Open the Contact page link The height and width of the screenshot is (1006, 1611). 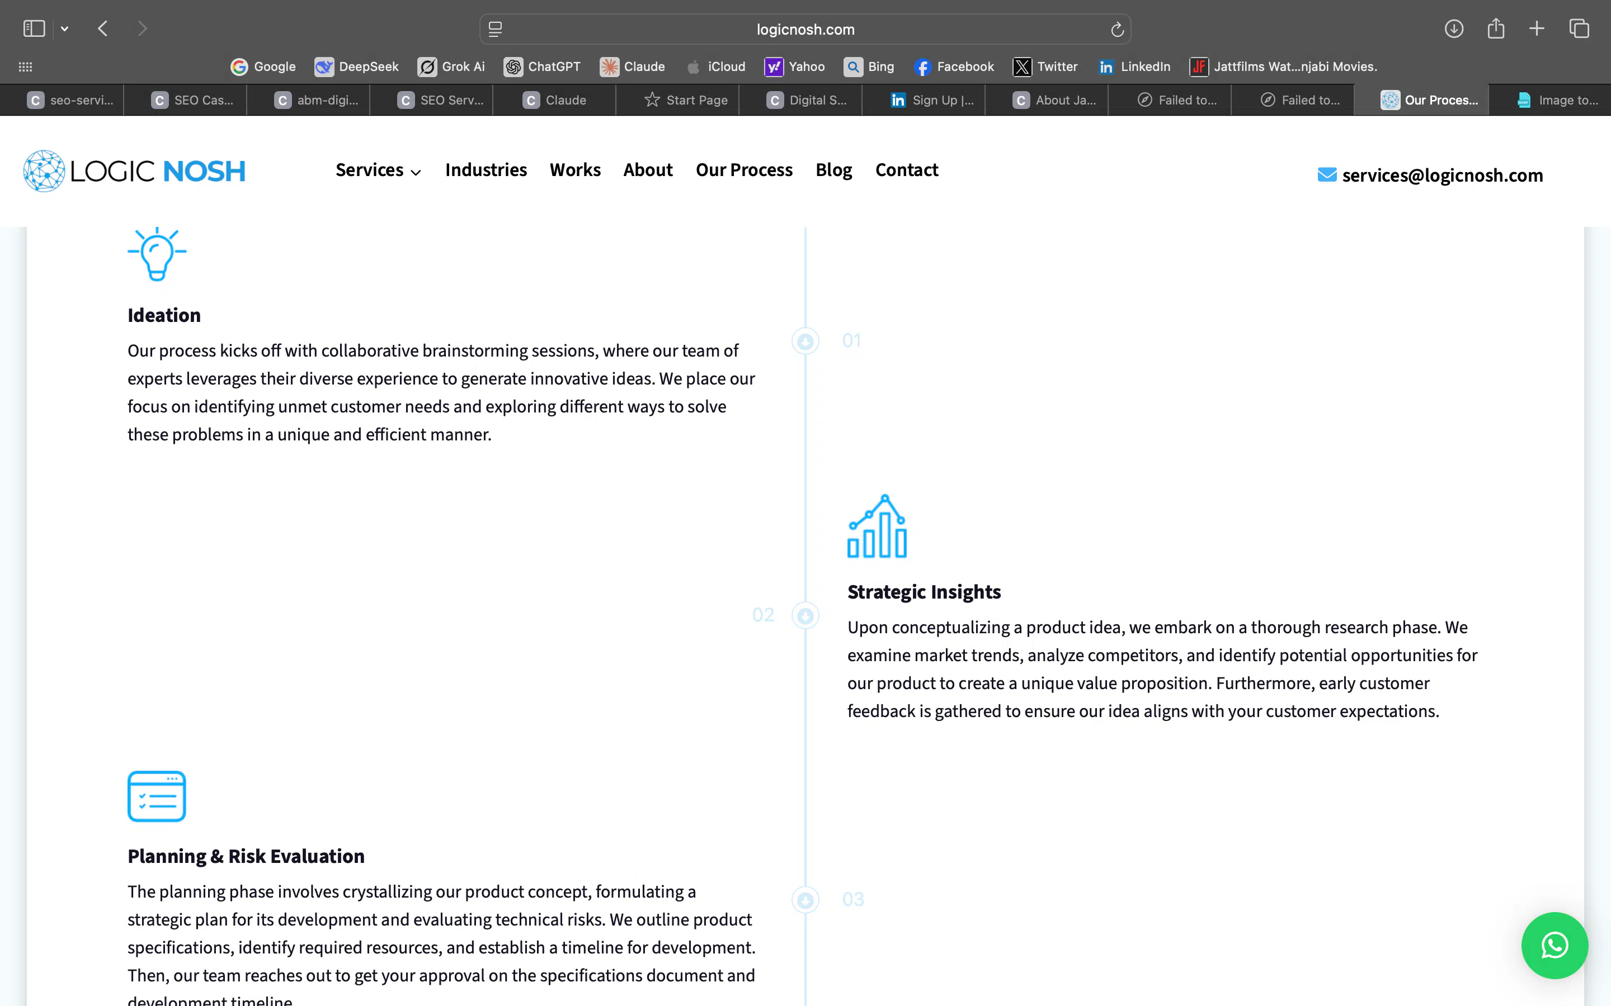point(906,170)
